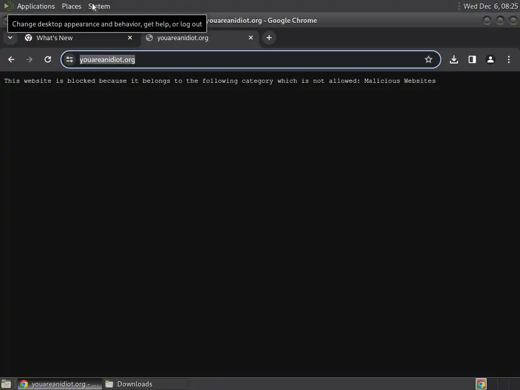The height and width of the screenshot is (390, 520).
Task: Open a new tab with plus button
Action: point(269,38)
